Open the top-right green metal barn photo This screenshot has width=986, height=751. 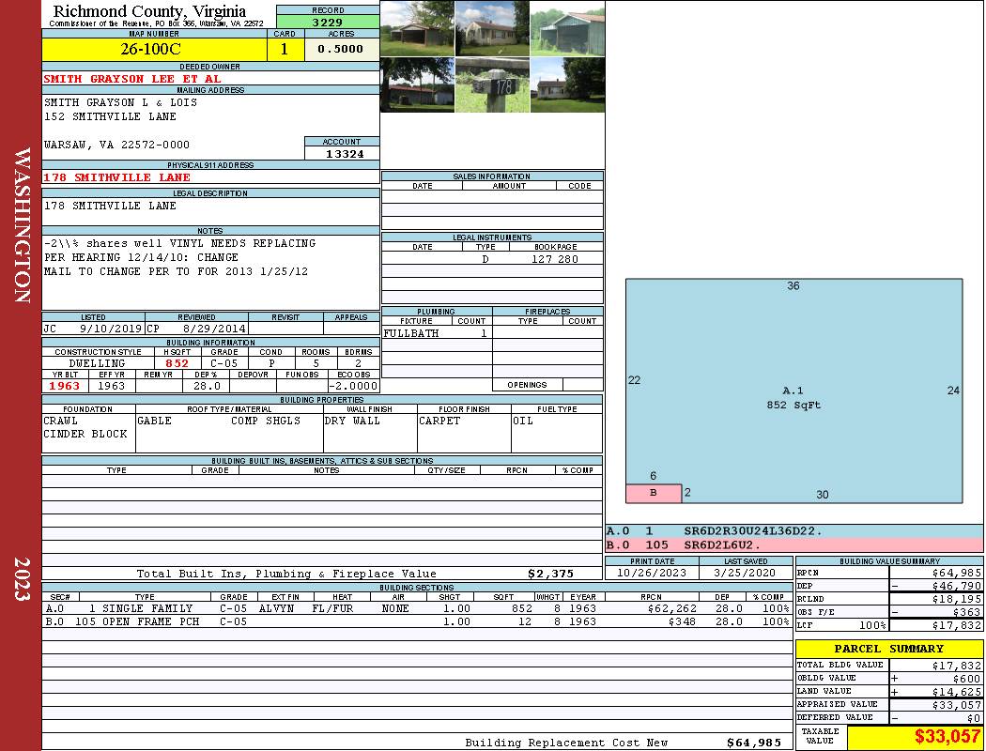click(x=567, y=28)
